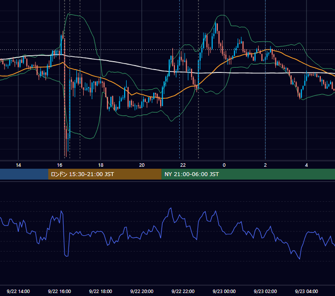Click hour label 20 on time axis

[142, 165]
